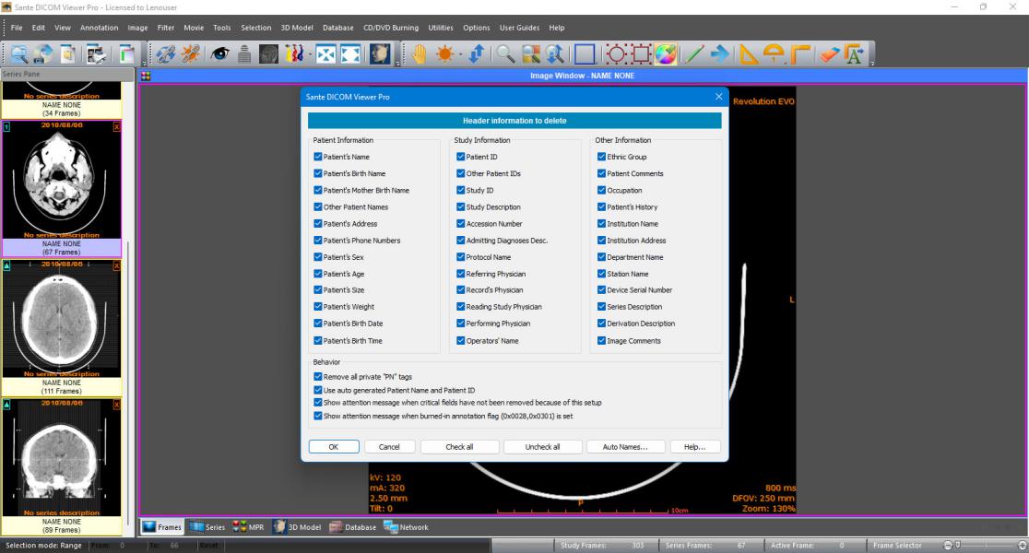Viewport: 1029px width, 553px height.
Task: Click the Check all button
Action: 459,447
